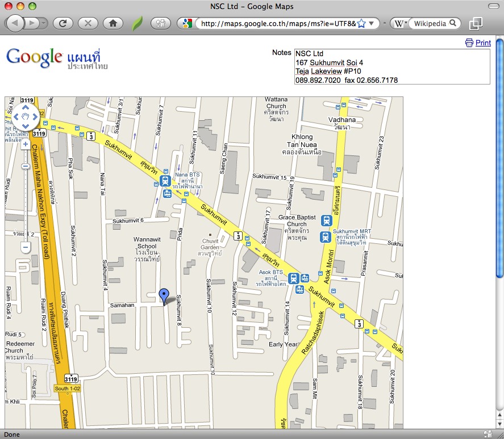
Task: Click the Asok BTS station icon
Action: pyautogui.click(x=293, y=278)
